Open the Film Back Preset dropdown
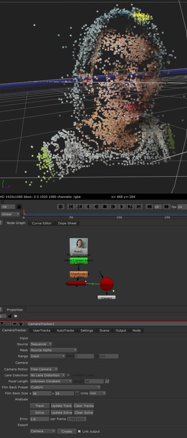The height and width of the screenshot is (438, 187). 65,387
